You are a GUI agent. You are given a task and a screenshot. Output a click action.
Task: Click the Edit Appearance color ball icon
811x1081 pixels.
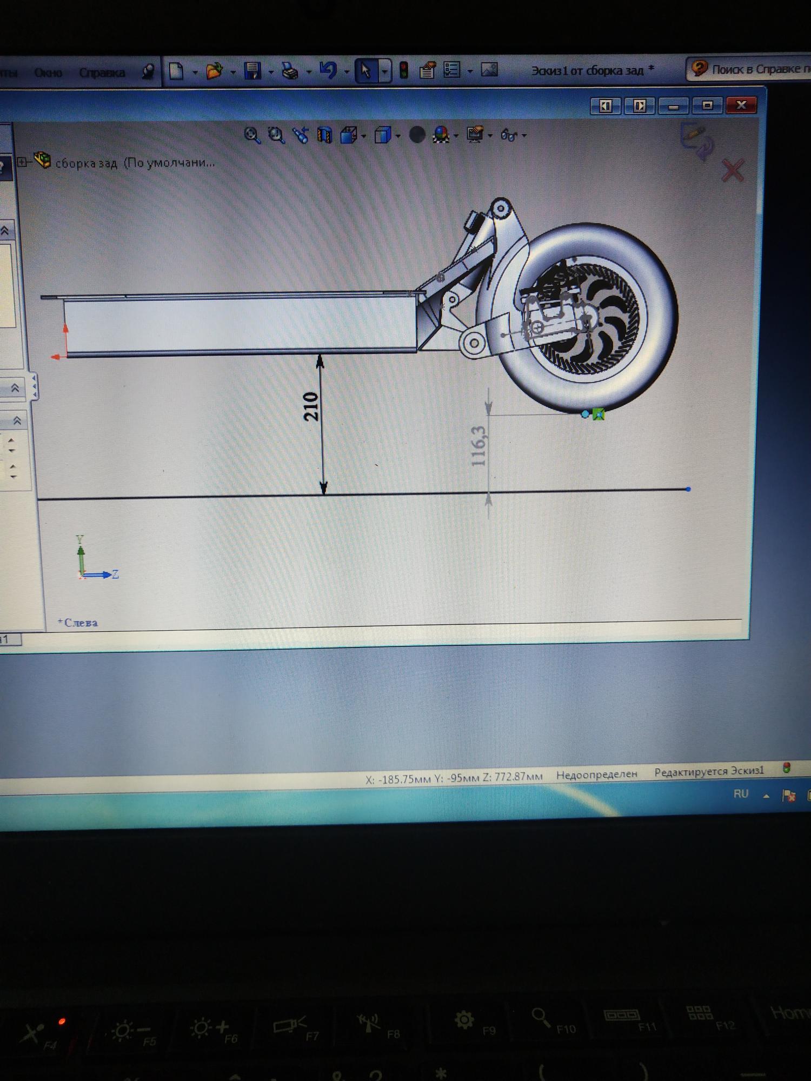441,135
